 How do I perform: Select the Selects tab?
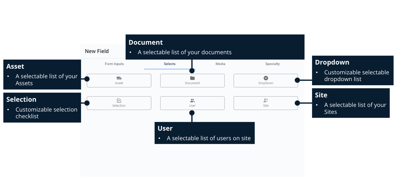170,64
